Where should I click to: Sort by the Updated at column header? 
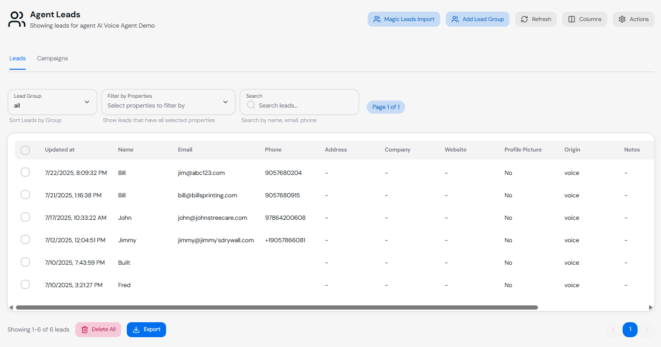(59, 150)
